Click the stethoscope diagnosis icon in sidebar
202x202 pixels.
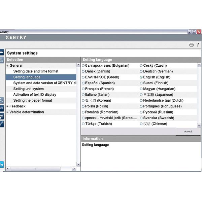[1, 100]
